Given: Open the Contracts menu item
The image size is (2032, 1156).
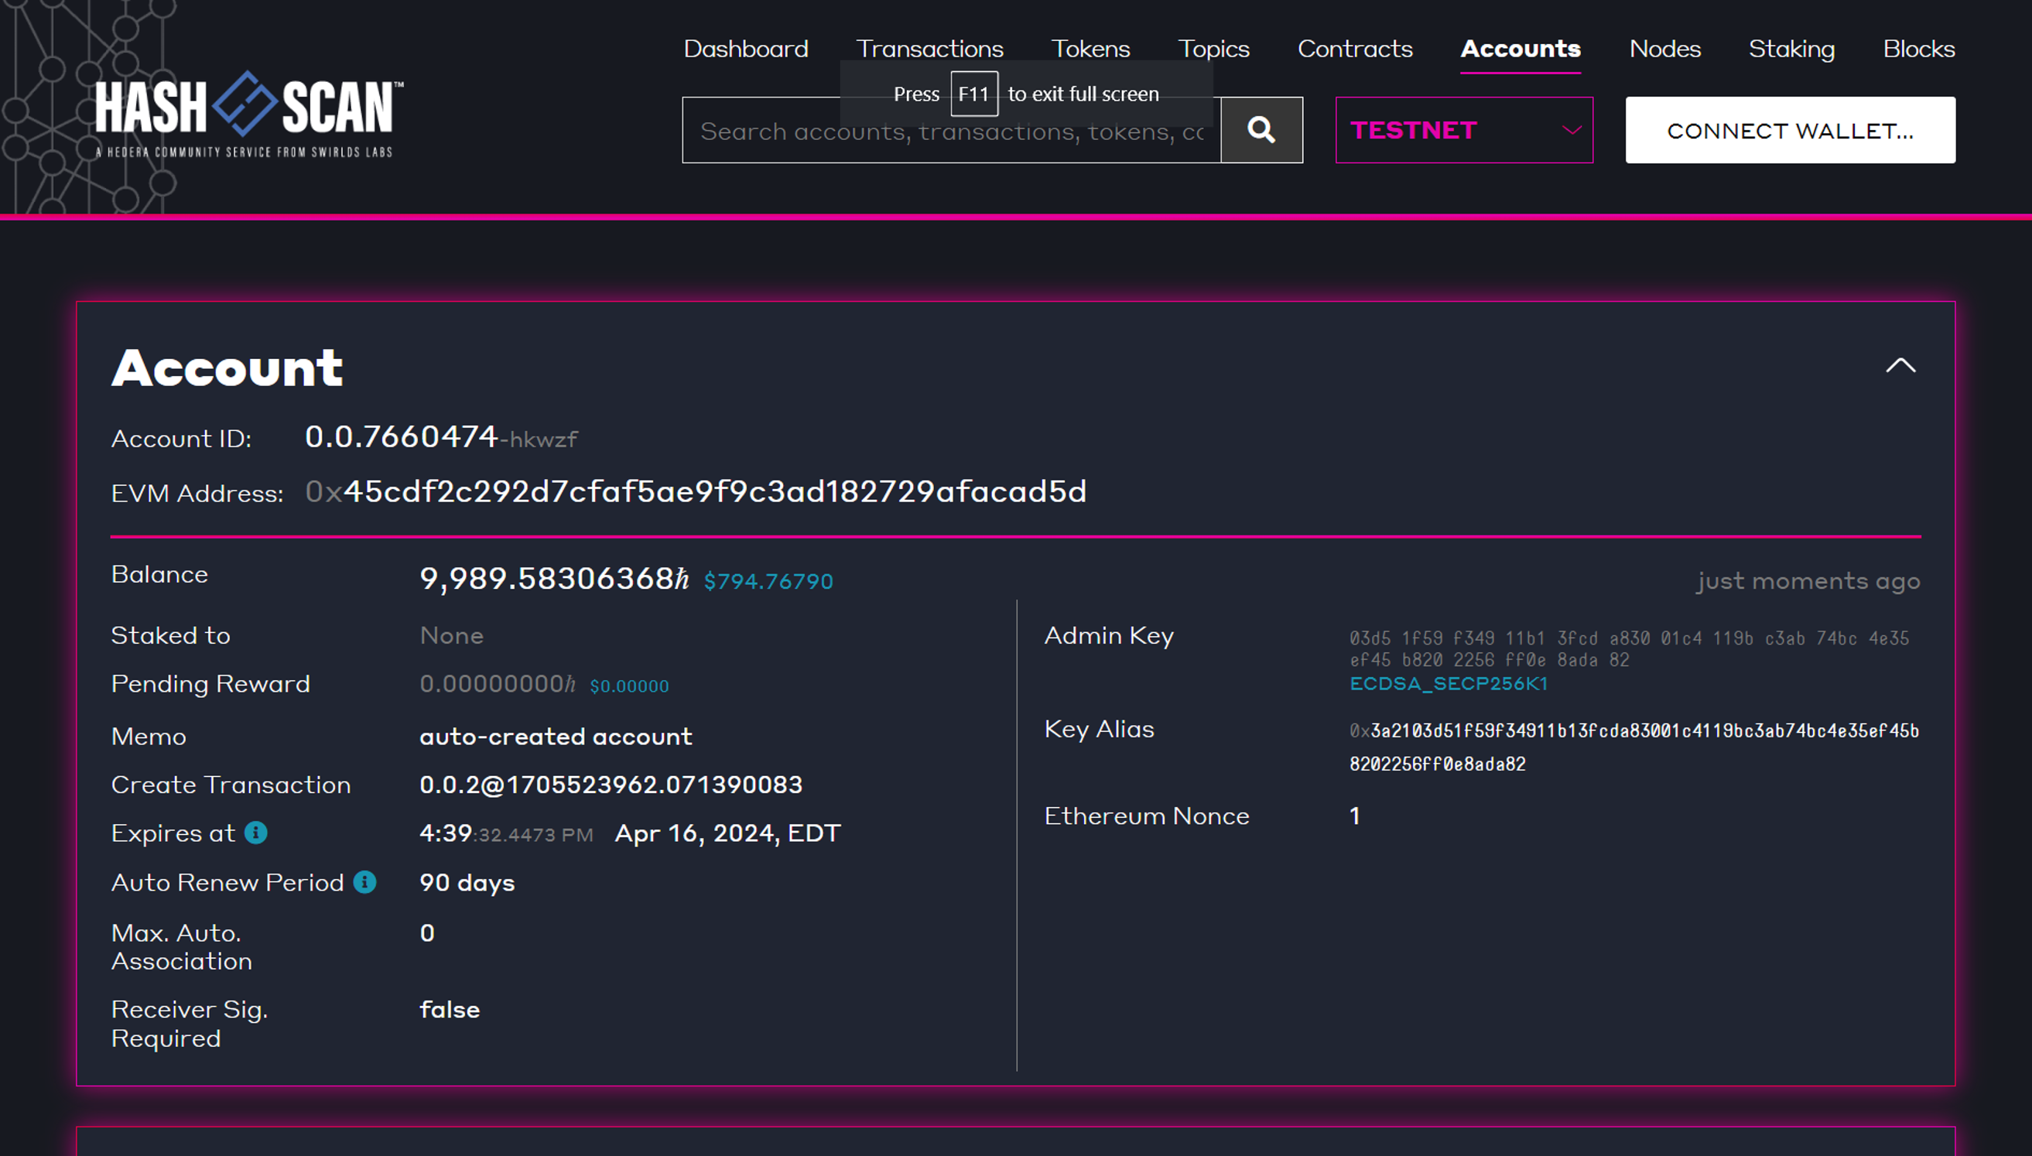Looking at the screenshot, I should tap(1354, 50).
